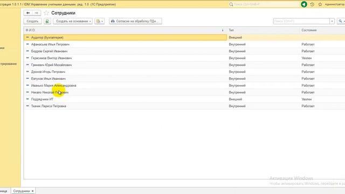Screen dimensions: 345x194
Task: Add Сотрудники to favorites with the star
Action: point(46,13)
